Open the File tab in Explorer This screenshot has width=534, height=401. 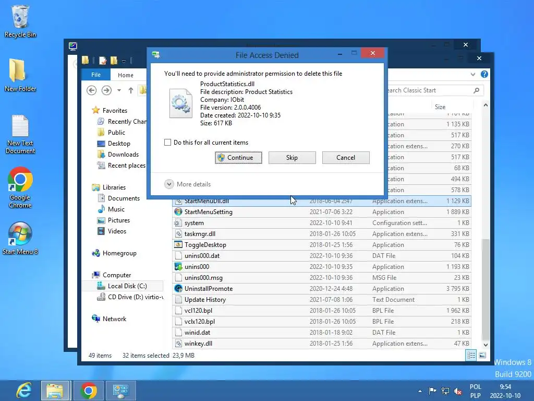[96, 75]
